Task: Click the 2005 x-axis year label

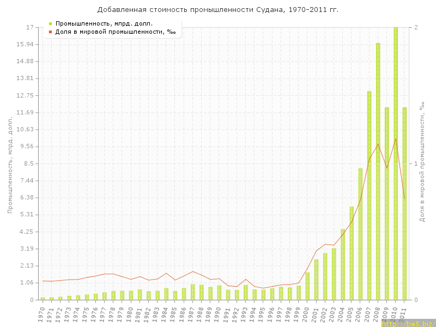Action: [350, 313]
